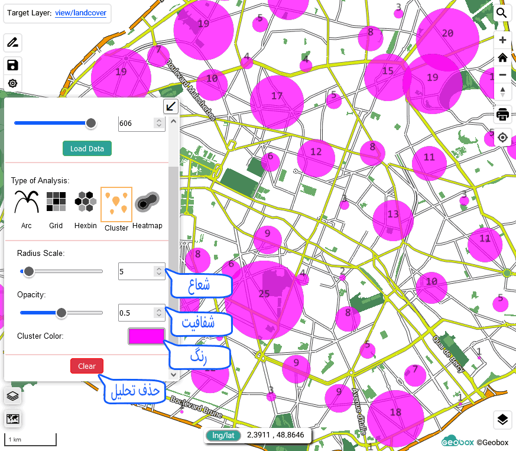Image resolution: width=516 pixels, height=451 pixels.
Task: Select the Arc analysis type
Action: (x=27, y=203)
